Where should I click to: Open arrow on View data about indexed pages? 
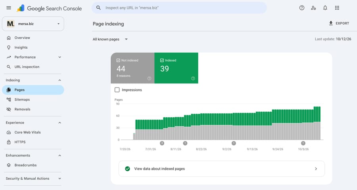[316, 169]
